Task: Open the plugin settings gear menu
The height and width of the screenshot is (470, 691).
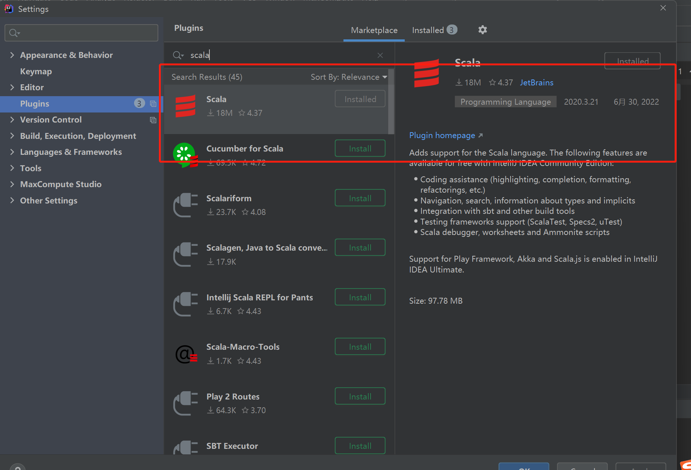Action: point(482,30)
